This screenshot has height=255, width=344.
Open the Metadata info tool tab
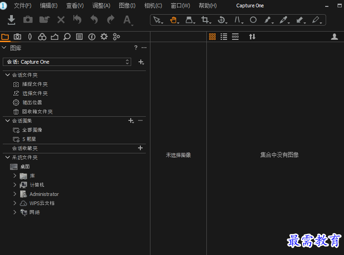click(x=92, y=37)
